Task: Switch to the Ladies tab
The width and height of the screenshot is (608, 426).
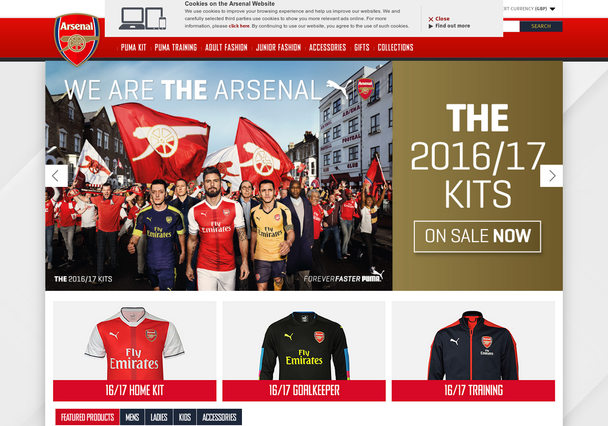Action: (x=159, y=417)
